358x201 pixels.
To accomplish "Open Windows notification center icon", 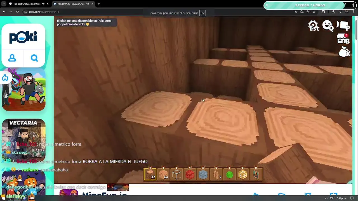I will pos(352,198).
